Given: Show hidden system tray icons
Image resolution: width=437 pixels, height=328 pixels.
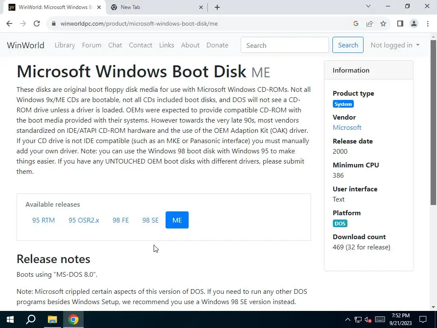Looking at the screenshot, I should pyautogui.click(x=348, y=319).
